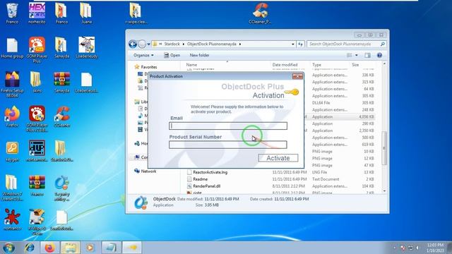Close the Product Activation dialog

click(x=297, y=76)
